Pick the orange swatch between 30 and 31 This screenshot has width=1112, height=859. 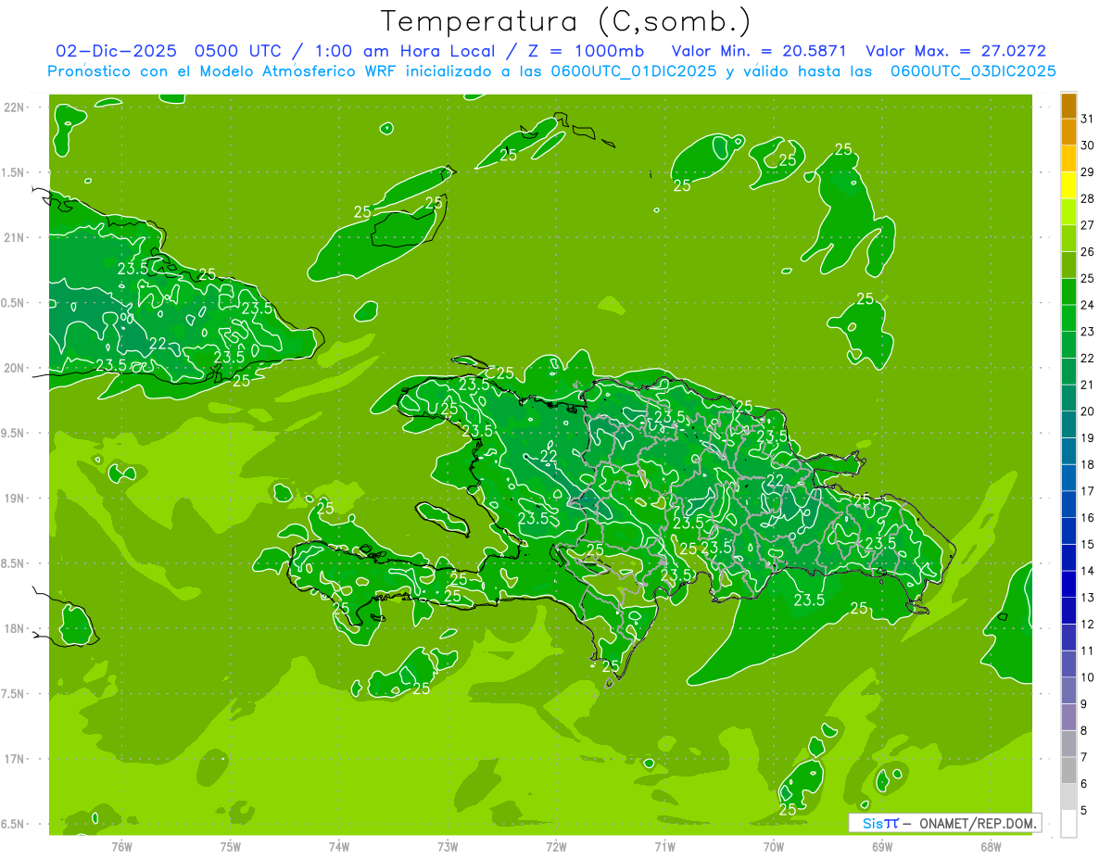point(1068,133)
